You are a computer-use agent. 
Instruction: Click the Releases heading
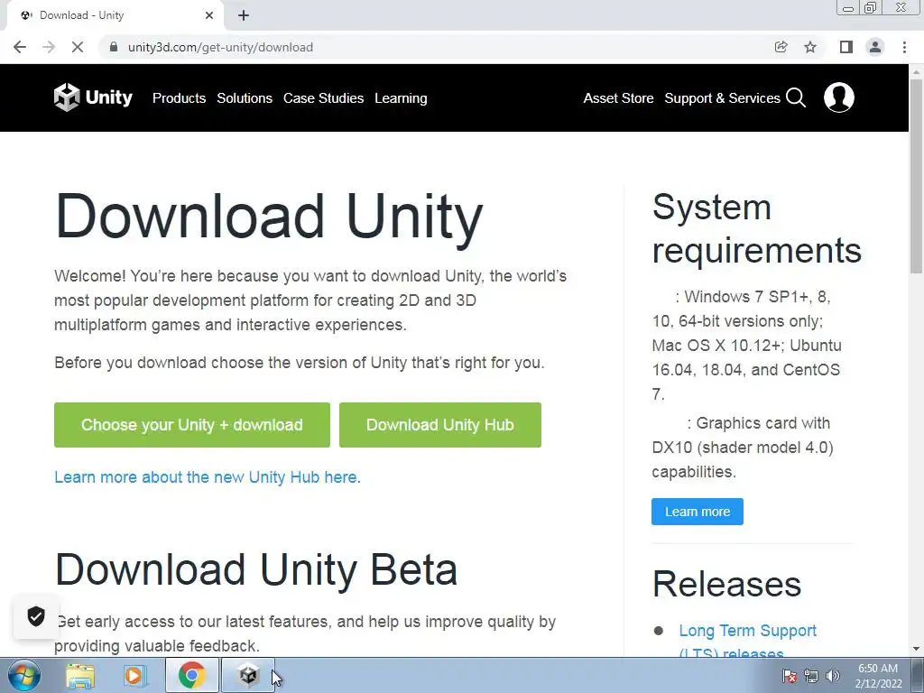coord(726,584)
